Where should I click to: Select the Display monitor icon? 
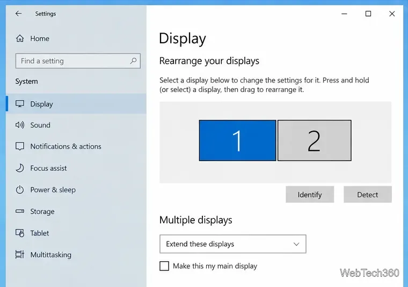pos(20,104)
